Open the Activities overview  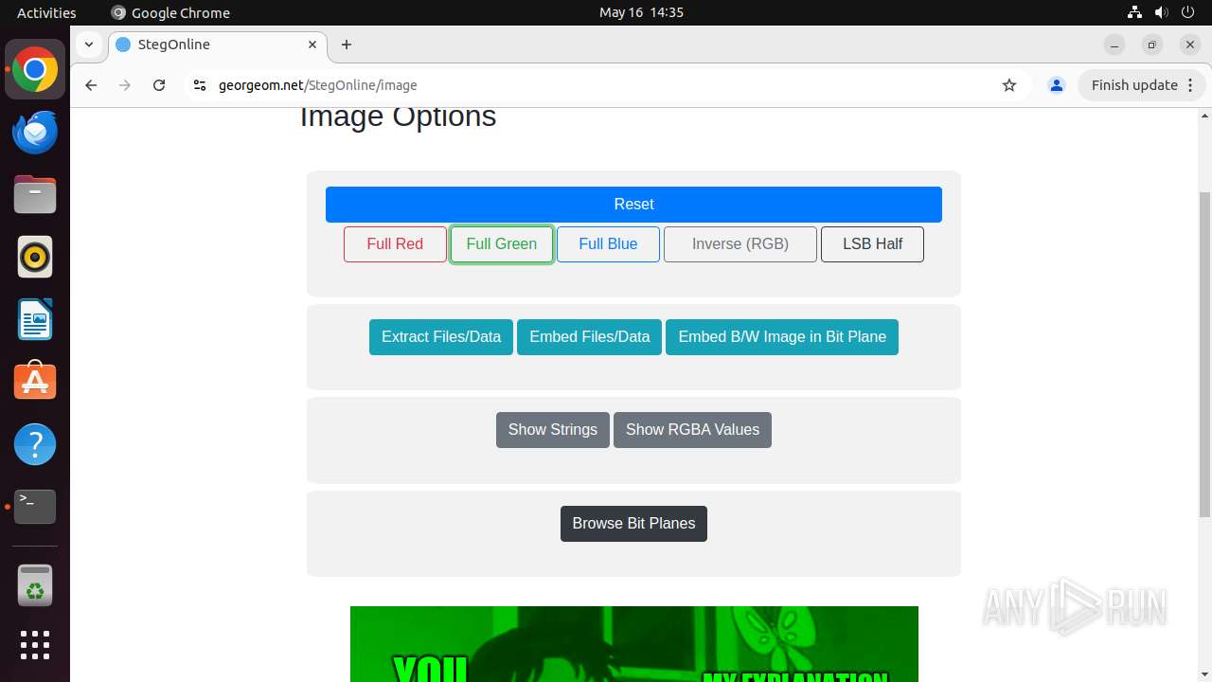tap(46, 12)
